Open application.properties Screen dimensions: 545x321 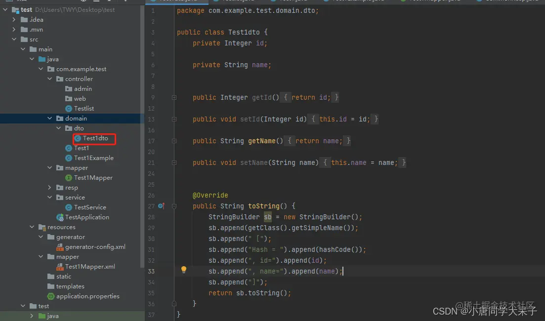point(87,296)
